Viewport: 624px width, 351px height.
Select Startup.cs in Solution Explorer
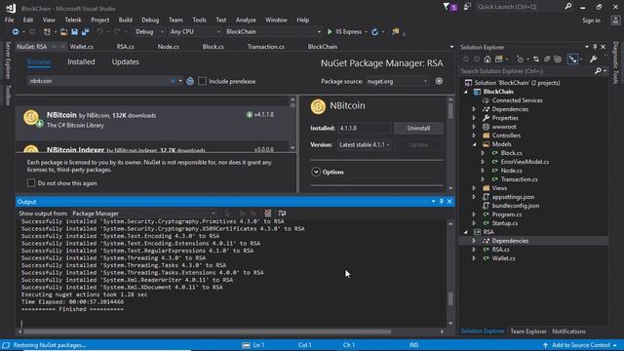[505, 223]
